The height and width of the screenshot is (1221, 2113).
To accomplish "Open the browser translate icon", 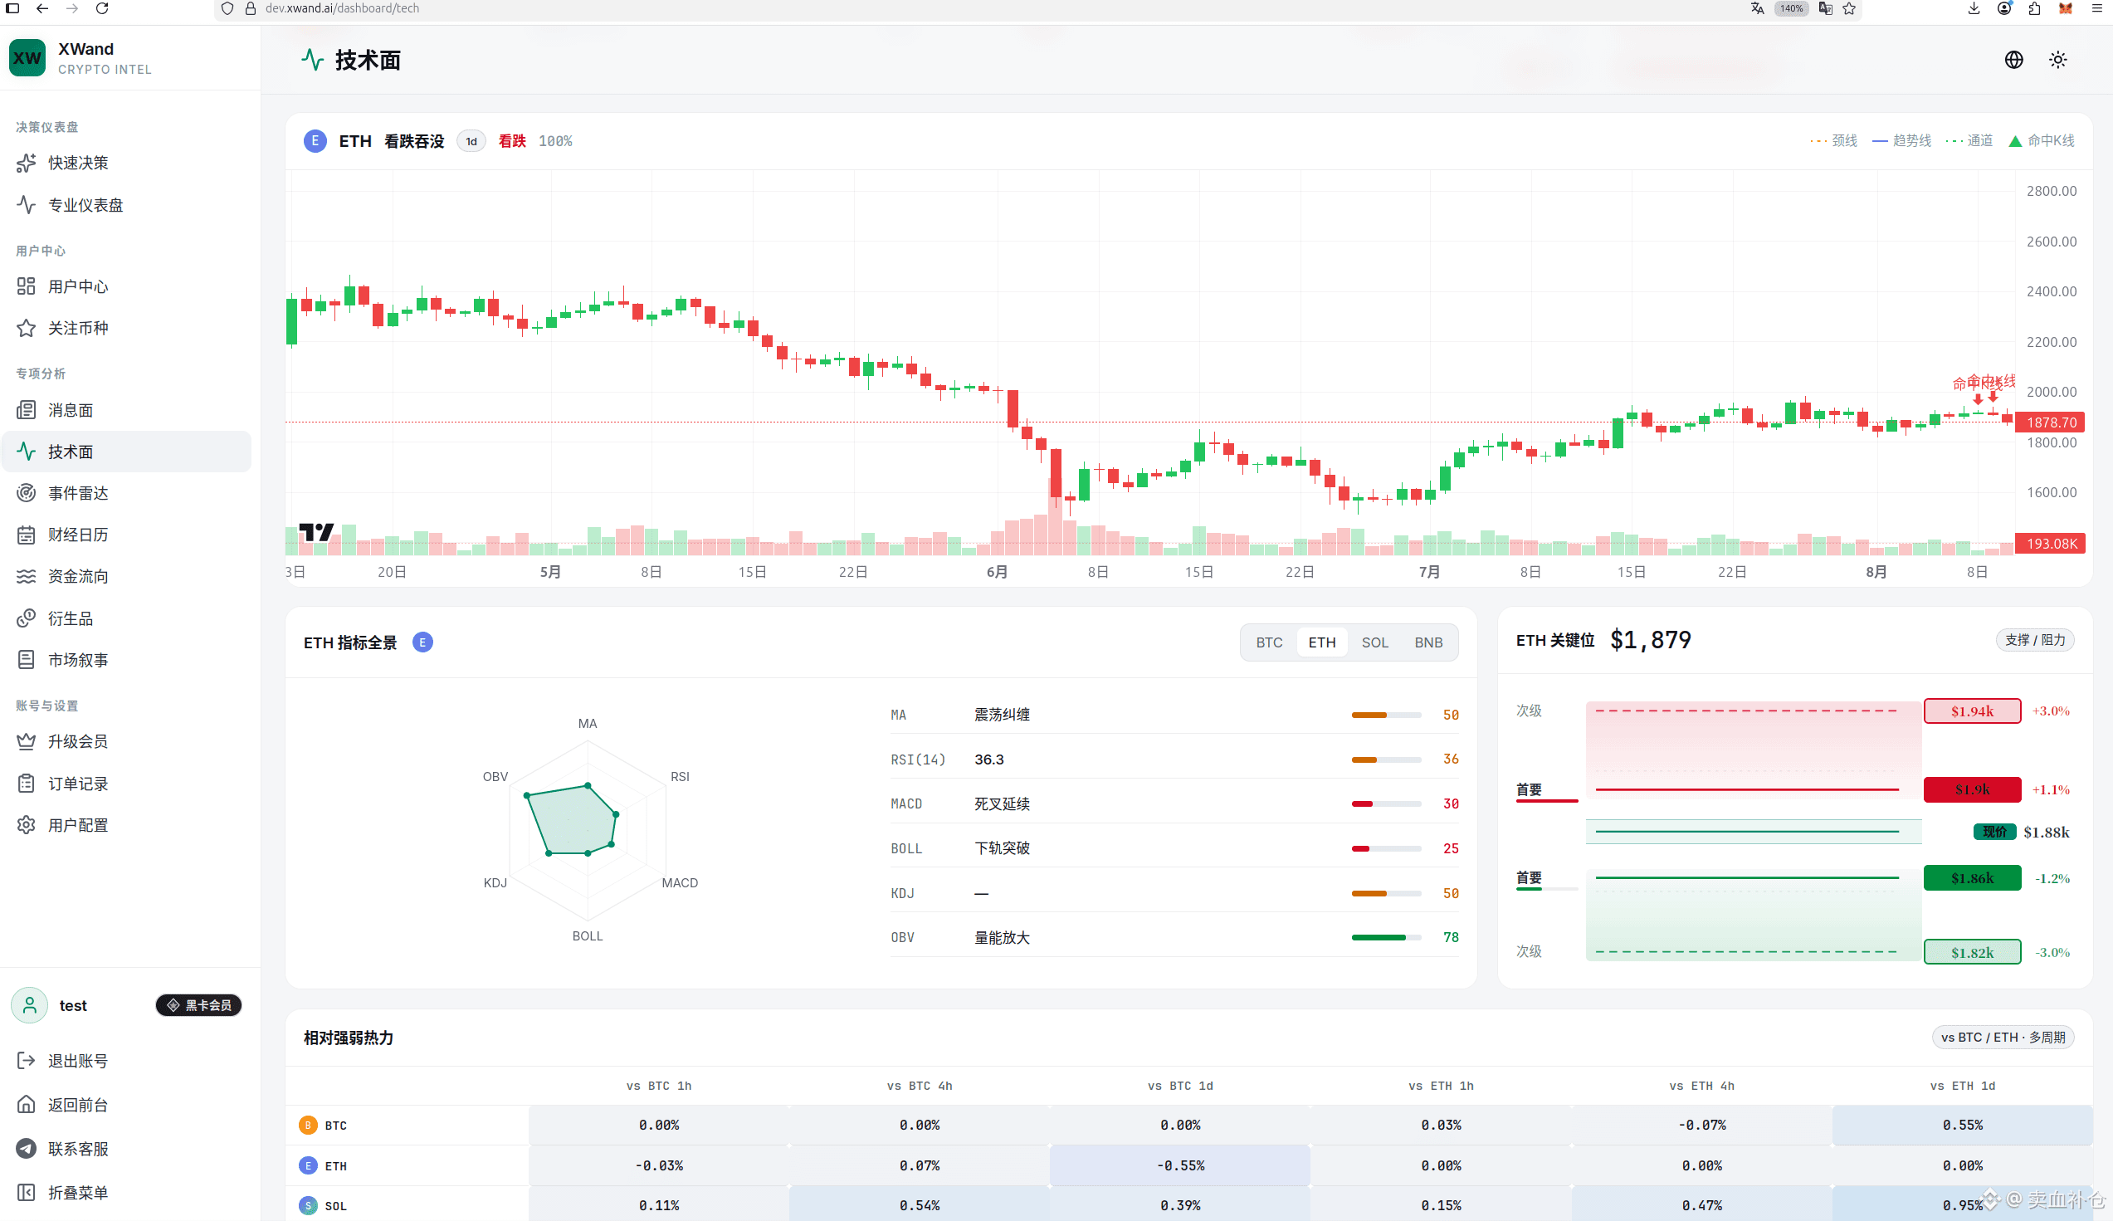I will point(1757,8).
